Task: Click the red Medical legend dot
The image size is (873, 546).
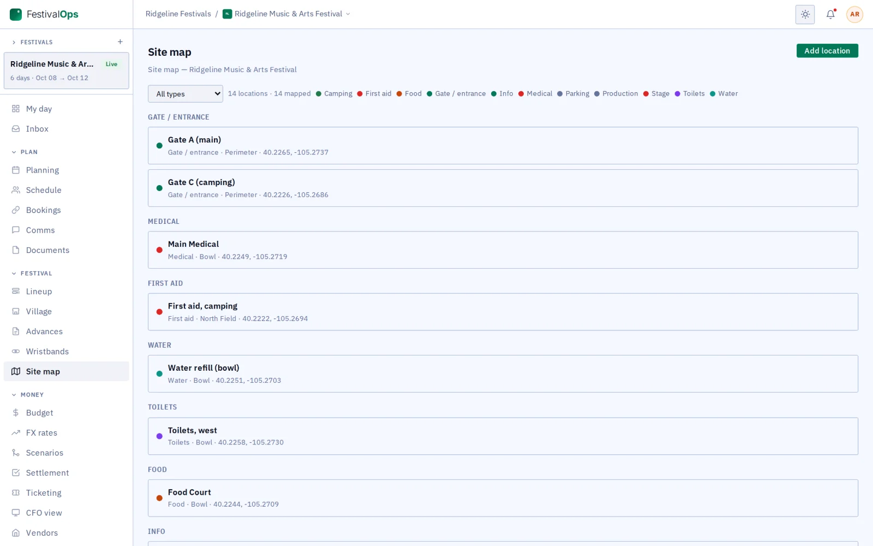Action: 521,94
